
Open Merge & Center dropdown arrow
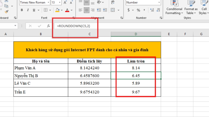(x=118, y=10)
